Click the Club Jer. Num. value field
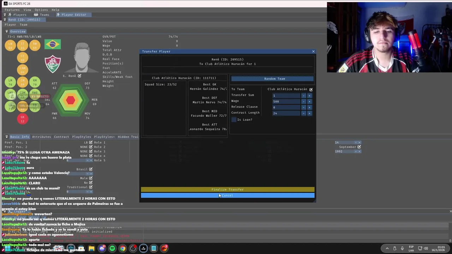Screen dimensions: 452x254 click(76, 161)
